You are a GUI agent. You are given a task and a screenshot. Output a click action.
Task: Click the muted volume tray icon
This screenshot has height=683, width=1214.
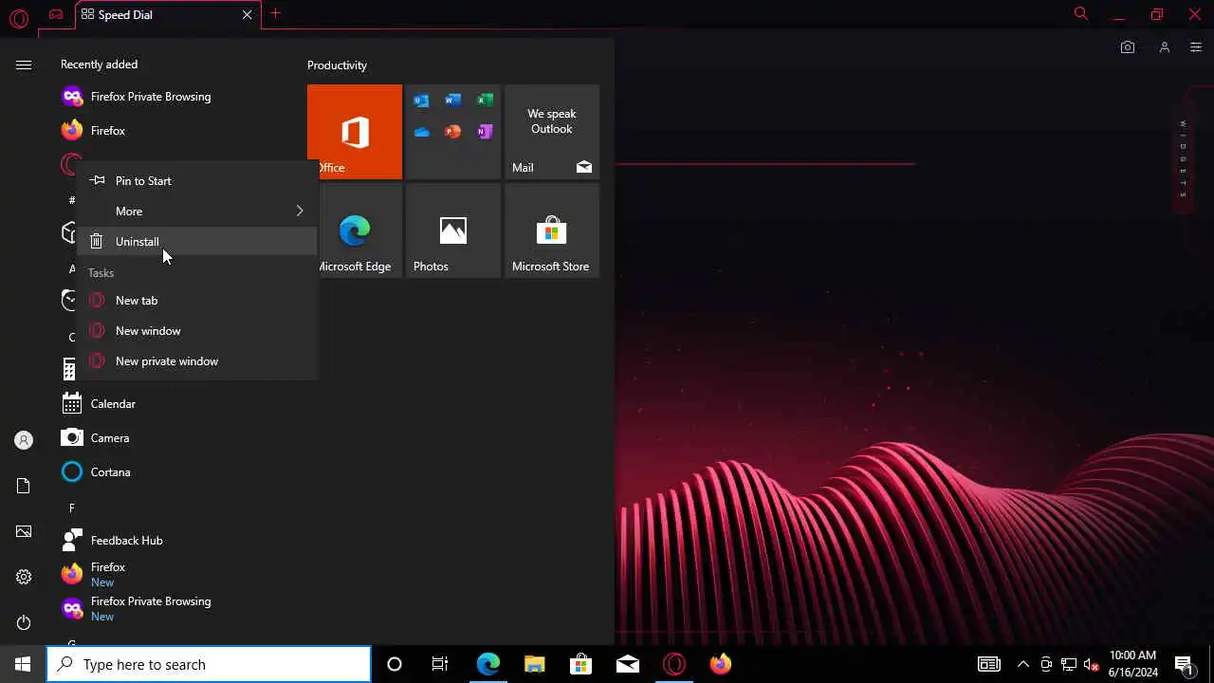pyautogui.click(x=1091, y=664)
